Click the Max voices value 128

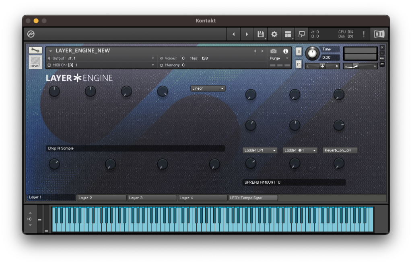(x=205, y=58)
